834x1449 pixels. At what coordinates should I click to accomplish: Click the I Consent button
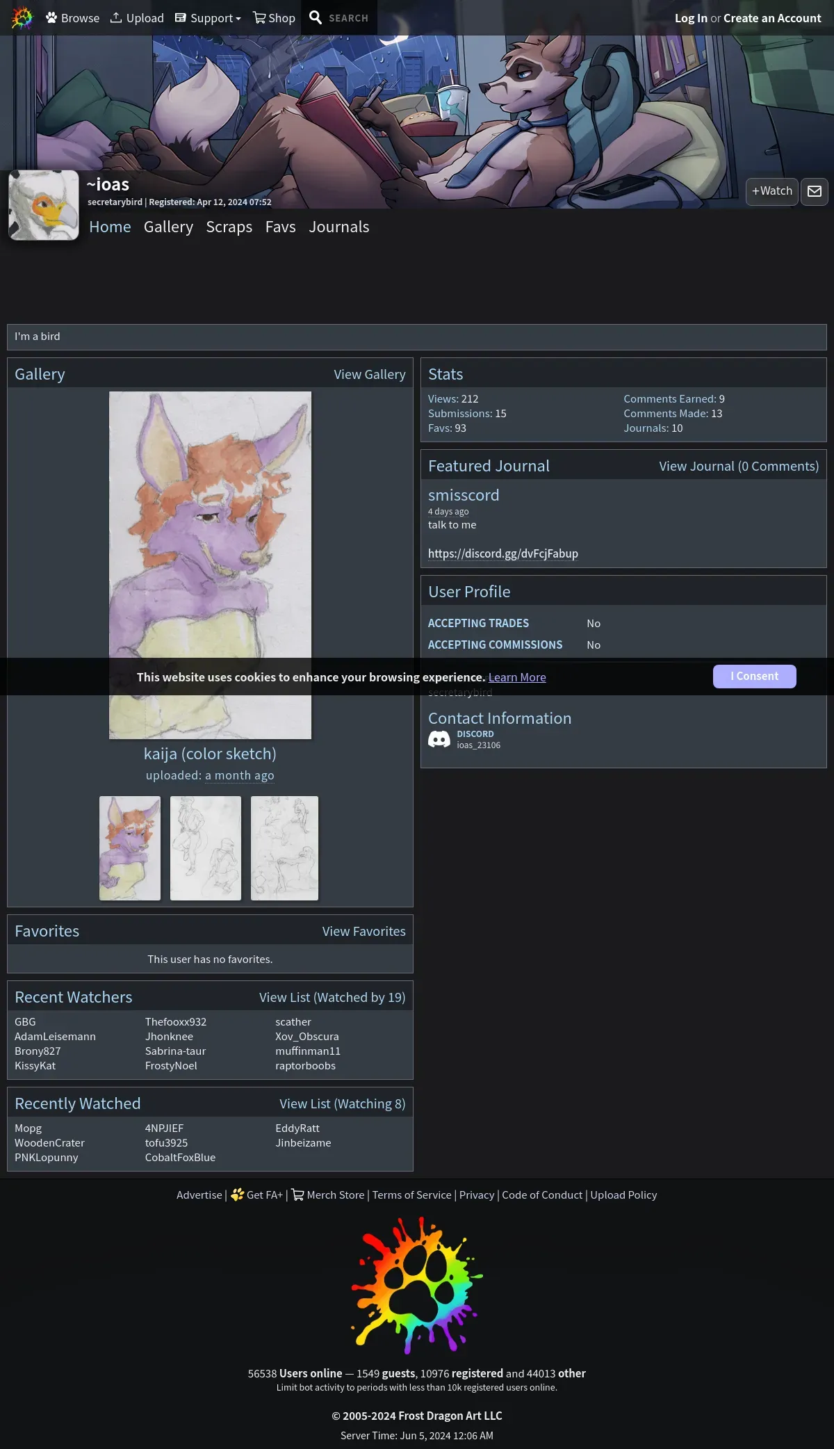coord(755,677)
